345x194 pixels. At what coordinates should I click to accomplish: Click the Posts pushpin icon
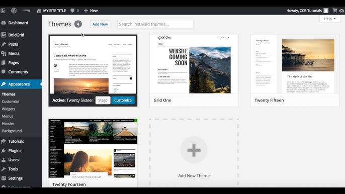(4, 44)
